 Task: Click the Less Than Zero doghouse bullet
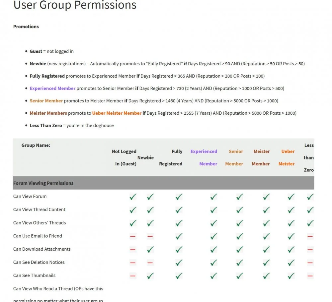pyautogui.click(x=72, y=126)
